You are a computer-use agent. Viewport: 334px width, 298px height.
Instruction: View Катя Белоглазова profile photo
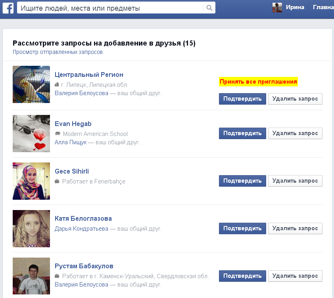tap(31, 229)
